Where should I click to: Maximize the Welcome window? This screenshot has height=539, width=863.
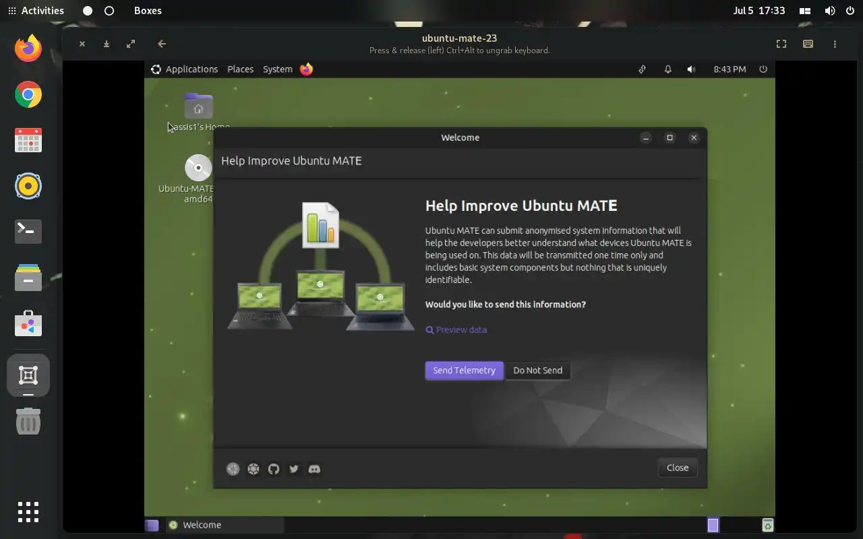(669, 137)
